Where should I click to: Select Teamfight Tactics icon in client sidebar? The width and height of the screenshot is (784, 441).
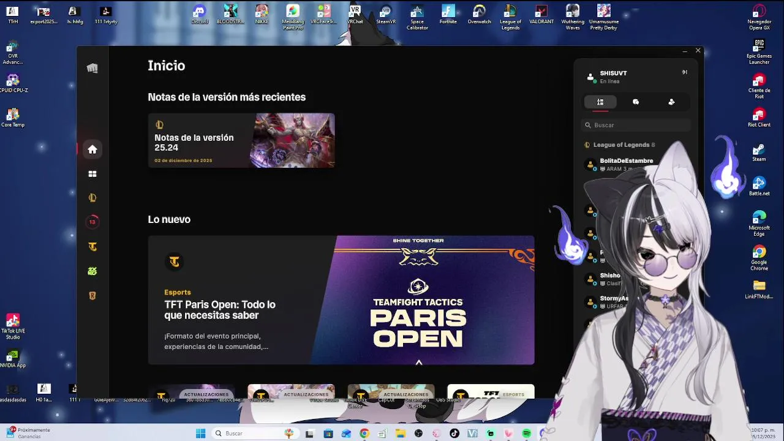(x=92, y=247)
